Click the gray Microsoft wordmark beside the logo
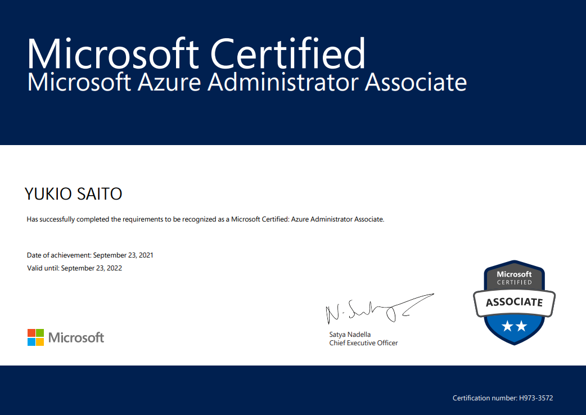Image resolution: width=586 pixels, height=415 pixels. pyautogui.click(x=76, y=337)
